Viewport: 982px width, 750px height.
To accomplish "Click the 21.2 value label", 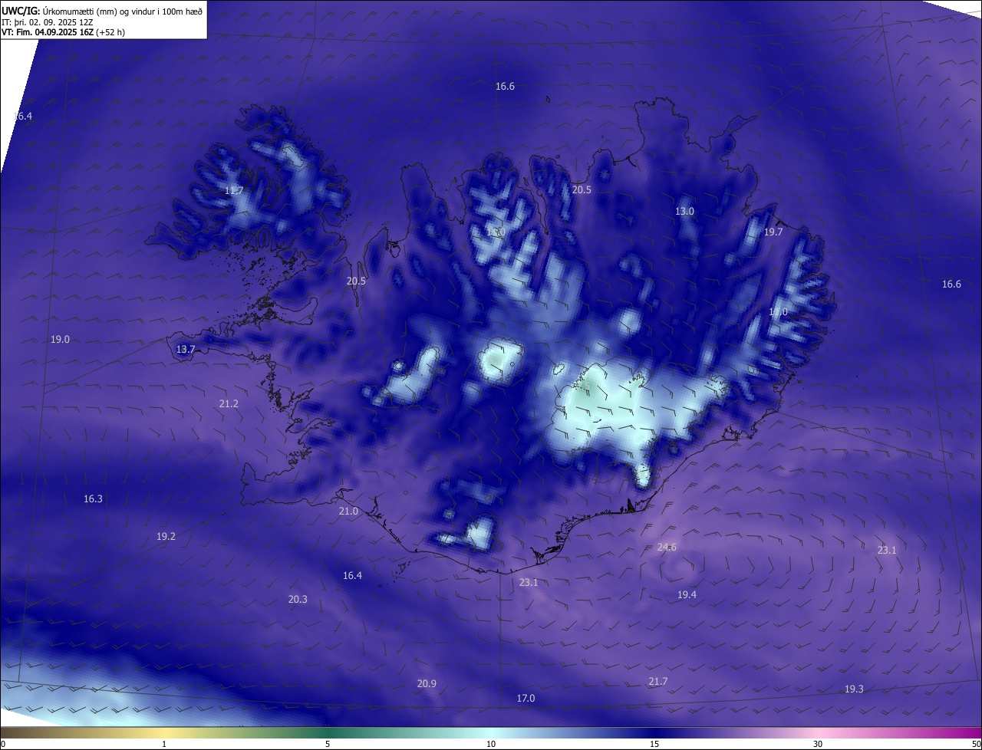I will (229, 404).
